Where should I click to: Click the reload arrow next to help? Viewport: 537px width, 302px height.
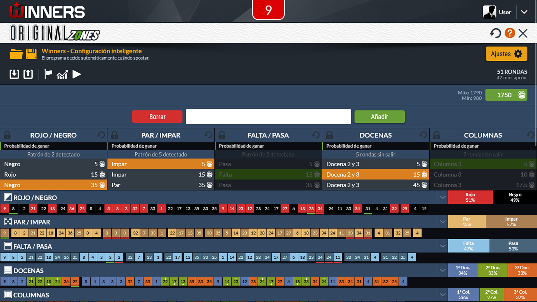[x=495, y=33]
